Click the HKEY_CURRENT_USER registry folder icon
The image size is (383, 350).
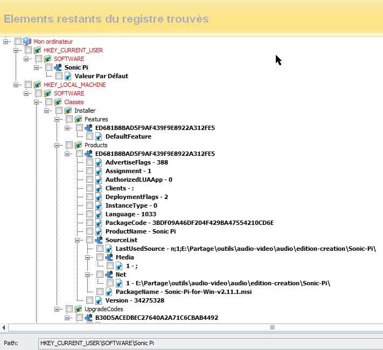tap(38, 50)
